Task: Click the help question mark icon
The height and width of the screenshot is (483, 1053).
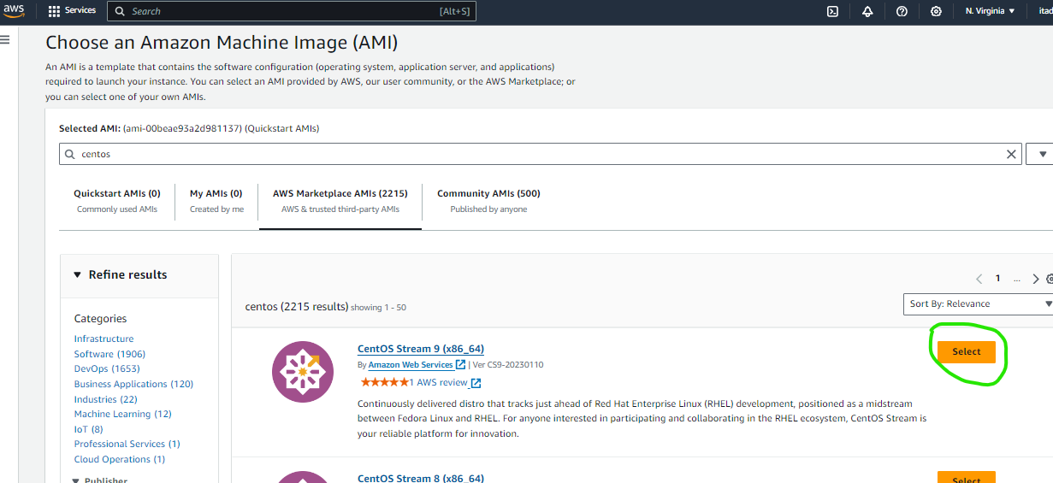Action: [902, 11]
